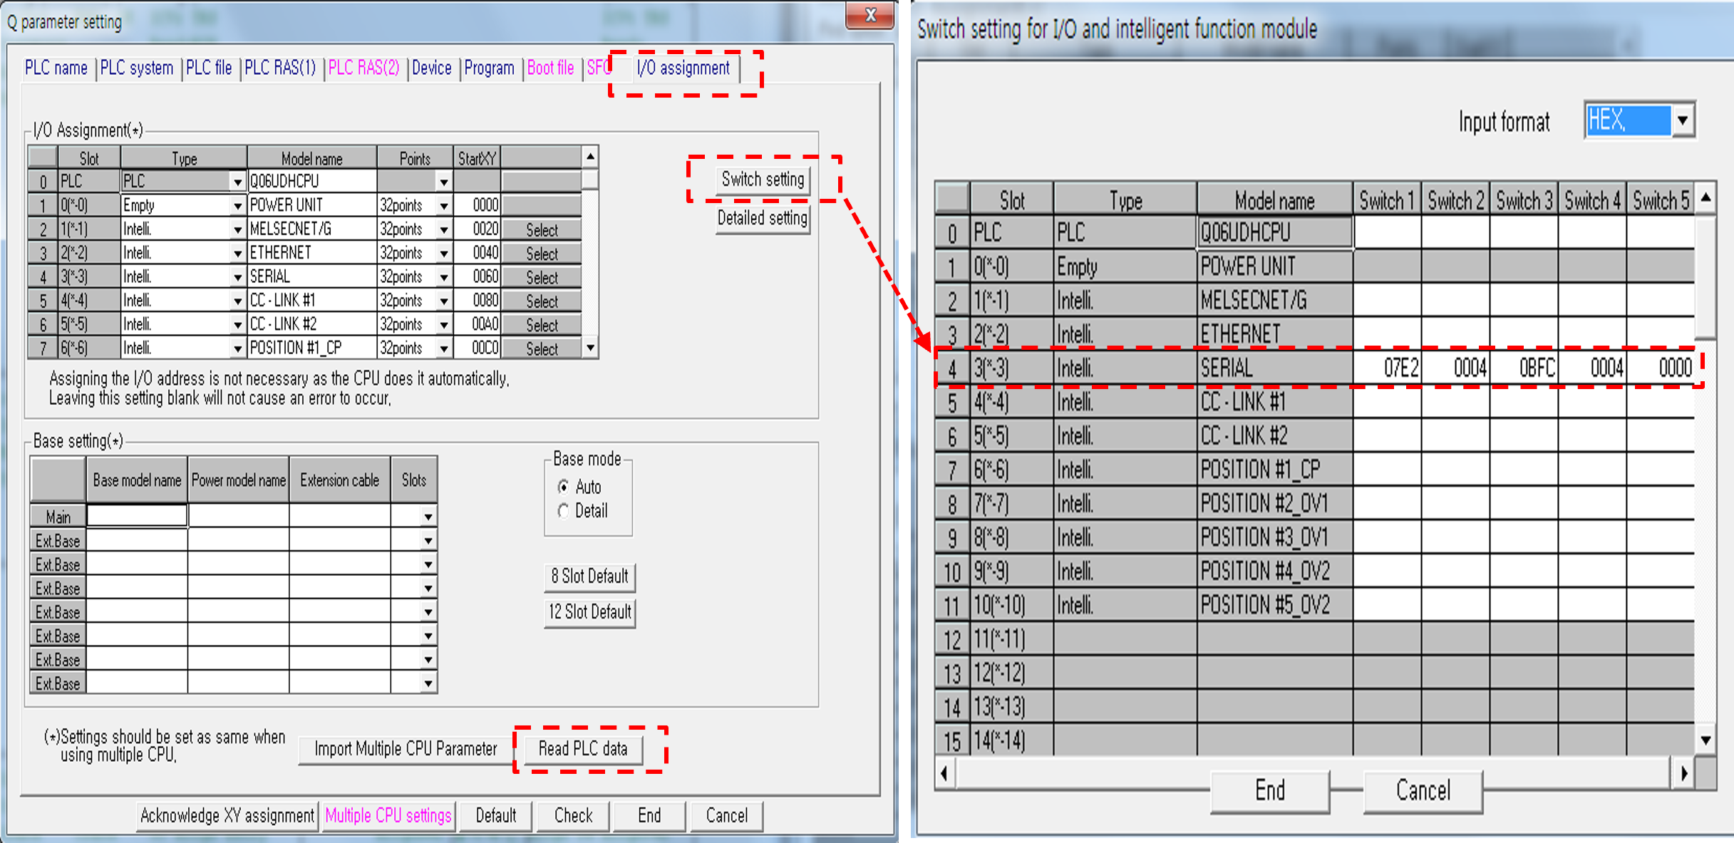
Task: Open Points dropdown for POSITION #1_CP row
Action: tap(443, 348)
